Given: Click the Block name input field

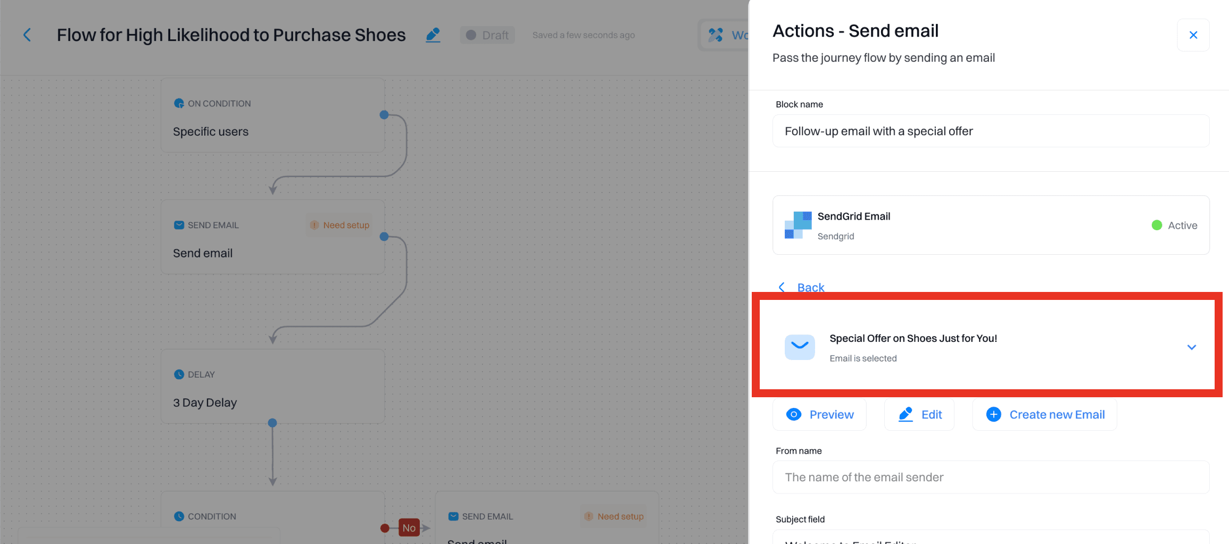Looking at the screenshot, I should [x=991, y=131].
